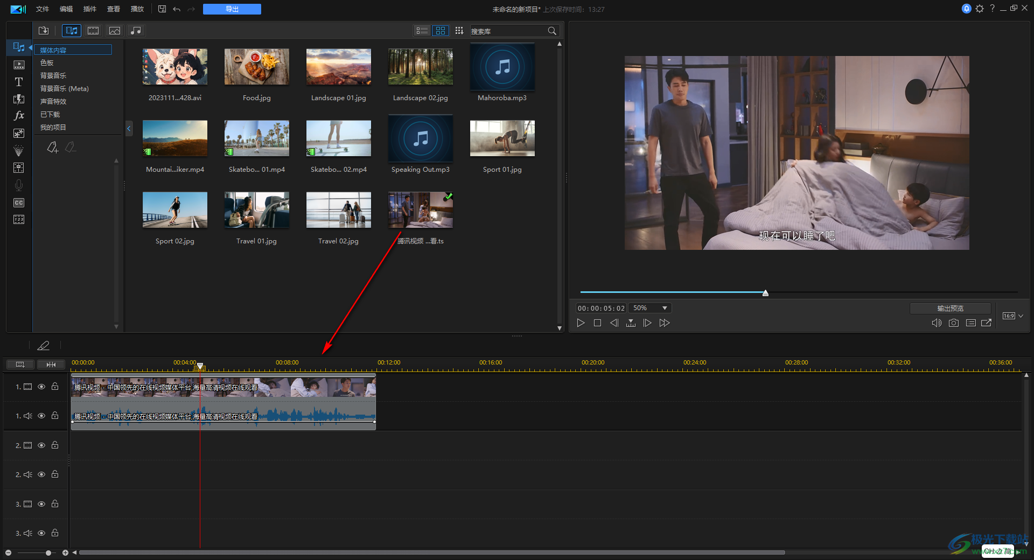This screenshot has width=1034, height=560.
Task: Open the 文件 menu
Action: click(x=43, y=9)
